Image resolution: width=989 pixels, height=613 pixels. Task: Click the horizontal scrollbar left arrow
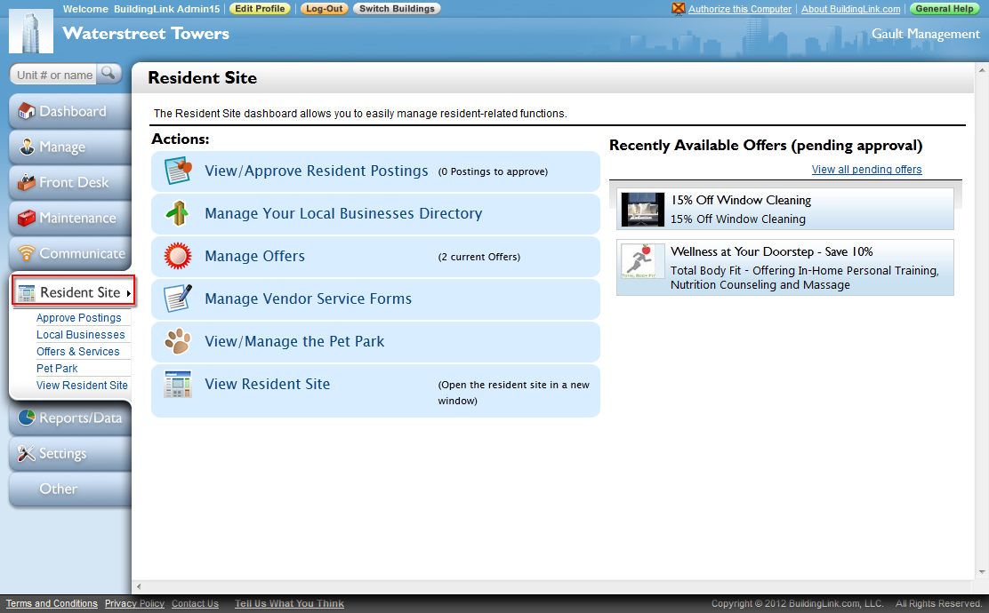coord(139,586)
